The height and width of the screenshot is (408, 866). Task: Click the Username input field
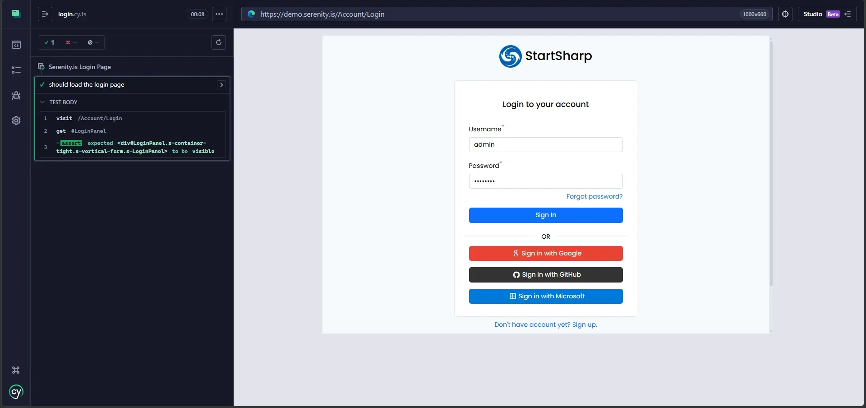[x=546, y=144]
